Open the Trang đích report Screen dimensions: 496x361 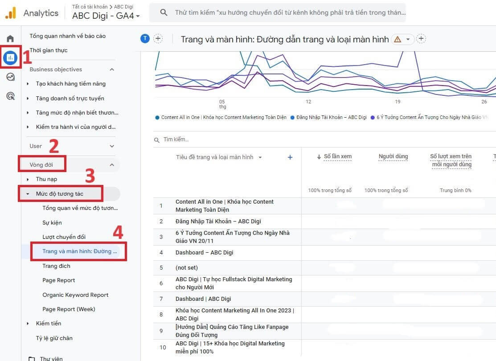pos(56,266)
